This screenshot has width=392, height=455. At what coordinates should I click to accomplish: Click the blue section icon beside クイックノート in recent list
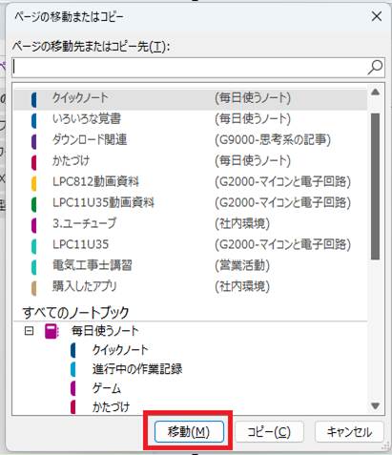point(34,99)
